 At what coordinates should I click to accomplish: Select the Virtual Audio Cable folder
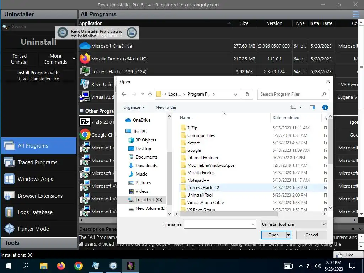coord(205,202)
